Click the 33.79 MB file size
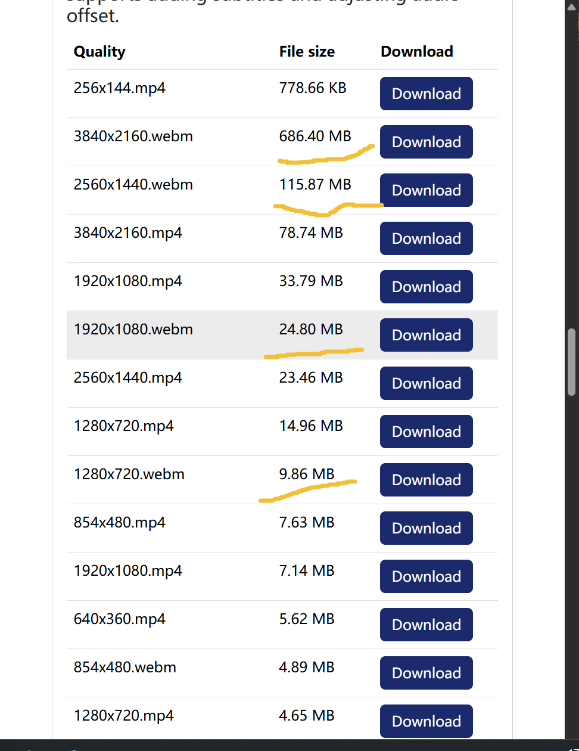This screenshot has height=751, width=579. pos(311,281)
